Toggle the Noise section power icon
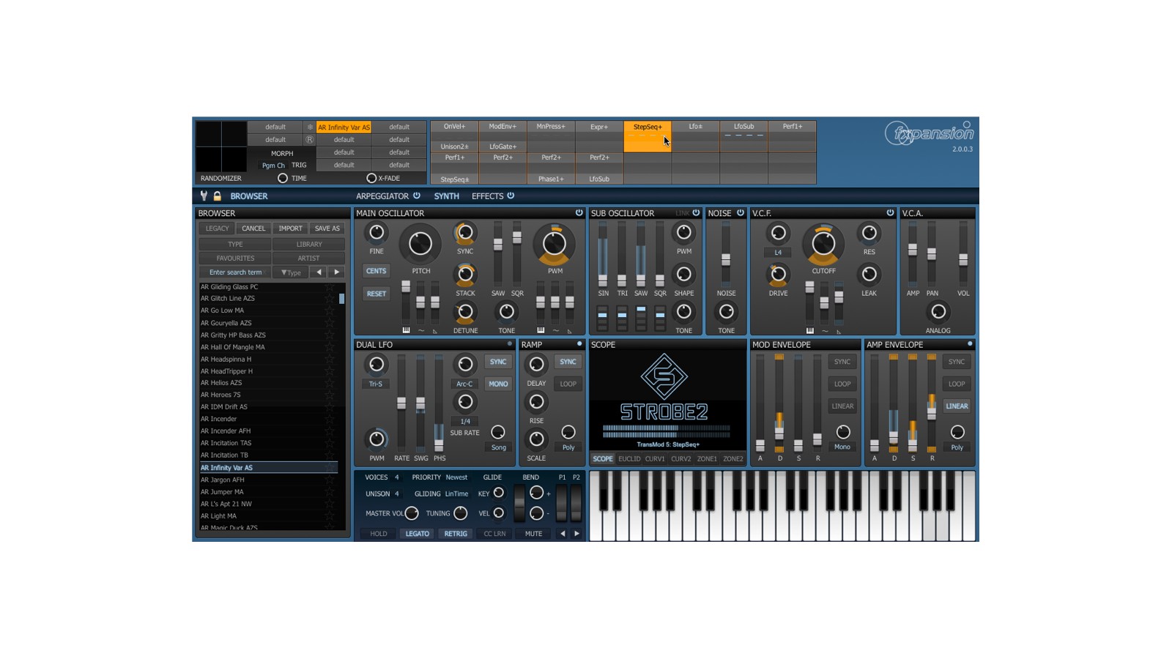 [741, 213]
